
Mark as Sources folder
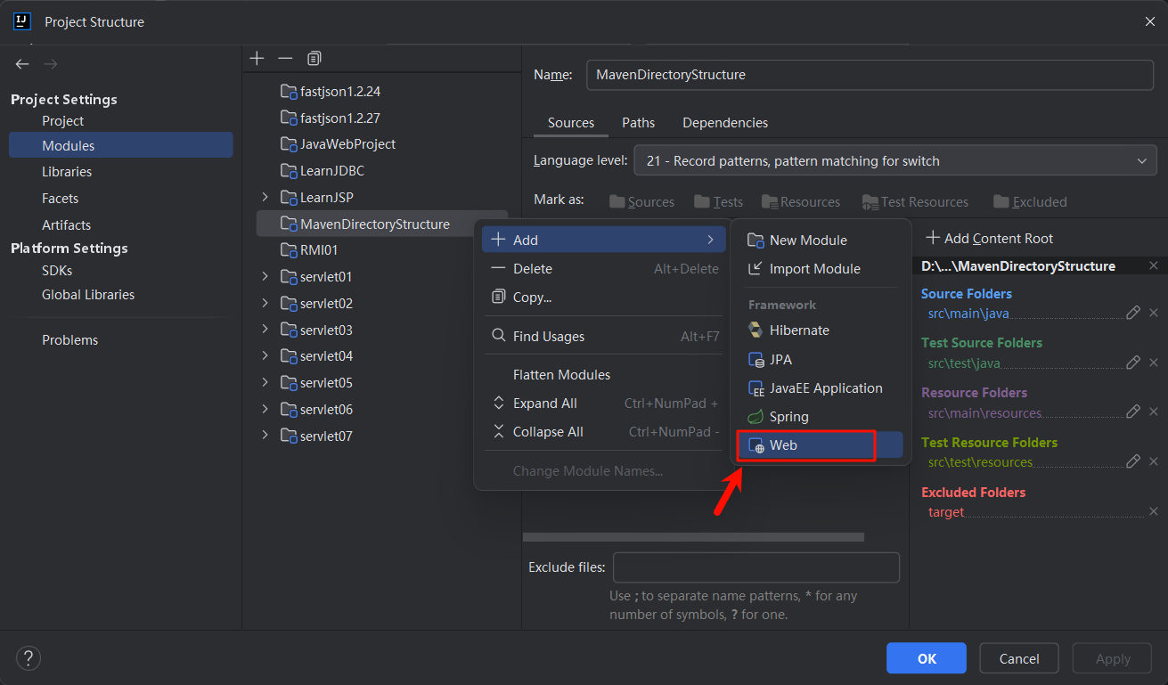pyautogui.click(x=641, y=202)
